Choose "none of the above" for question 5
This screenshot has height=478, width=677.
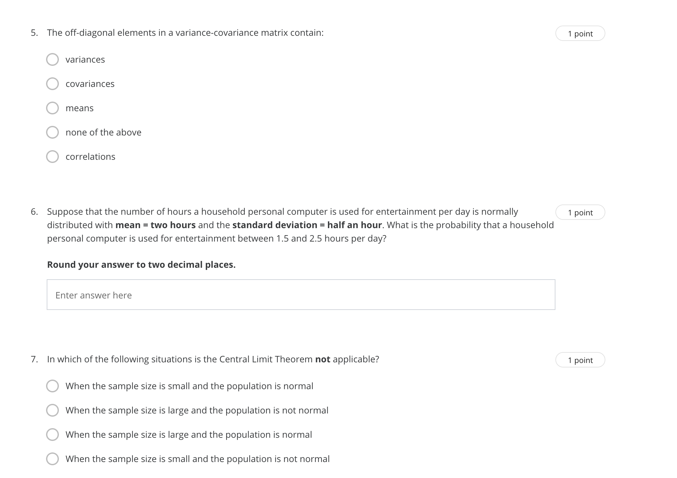click(52, 132)
